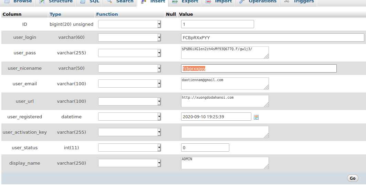The width and height of the screenshot is (366, 185).
Task: Open the calendar picker for user_registered
Action: click(256, 117)
